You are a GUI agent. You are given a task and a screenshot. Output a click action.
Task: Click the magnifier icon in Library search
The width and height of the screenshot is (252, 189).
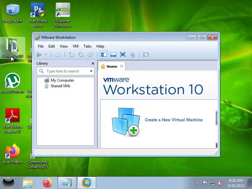click(x=41, y=71)
